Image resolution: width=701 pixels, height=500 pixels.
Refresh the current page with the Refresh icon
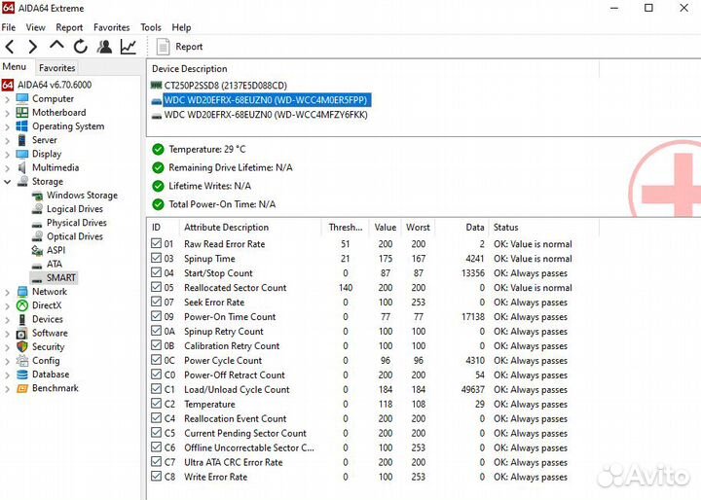80,47
